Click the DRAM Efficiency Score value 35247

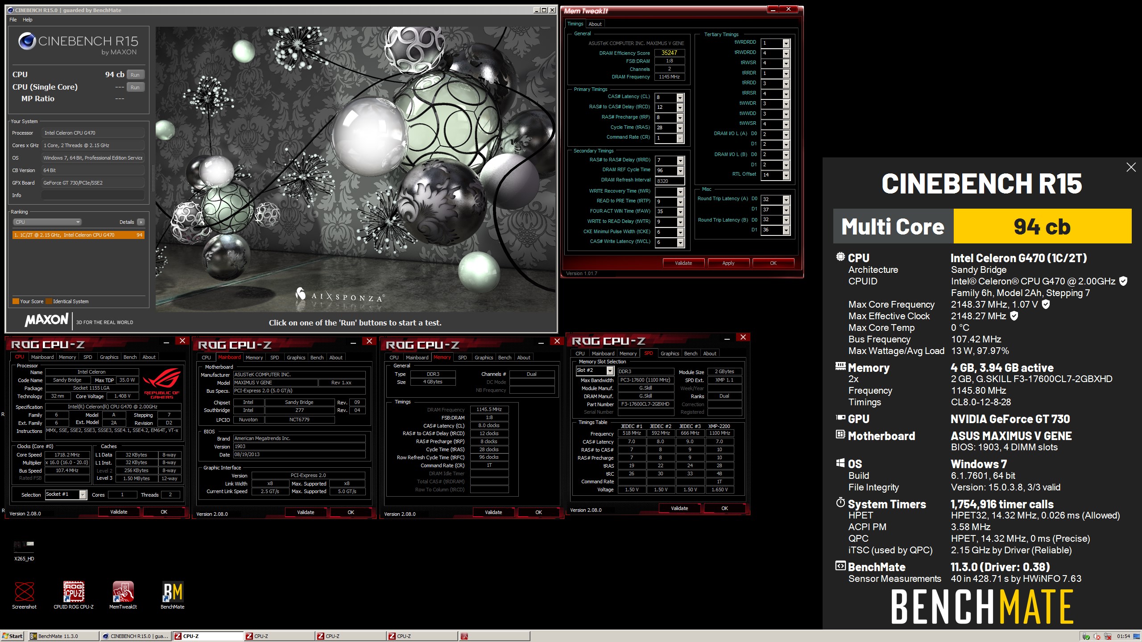tap(669, 53)
